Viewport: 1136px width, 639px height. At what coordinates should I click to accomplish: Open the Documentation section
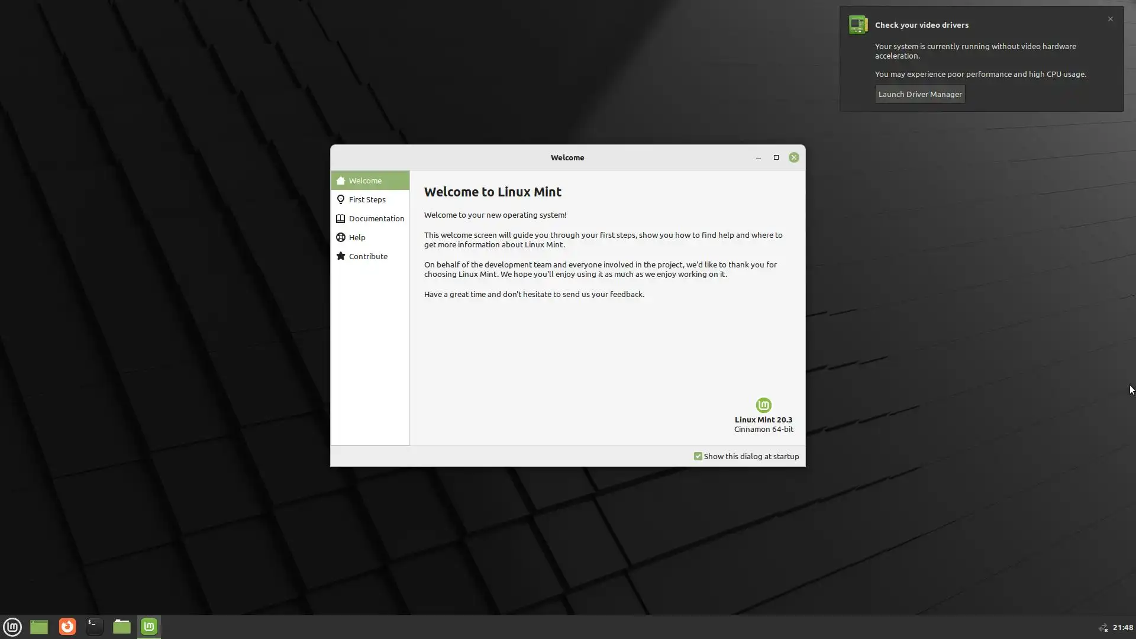pos(376,218)
